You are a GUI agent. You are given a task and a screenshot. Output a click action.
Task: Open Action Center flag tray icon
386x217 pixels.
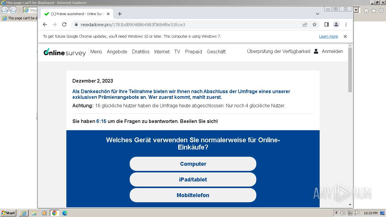357,213
